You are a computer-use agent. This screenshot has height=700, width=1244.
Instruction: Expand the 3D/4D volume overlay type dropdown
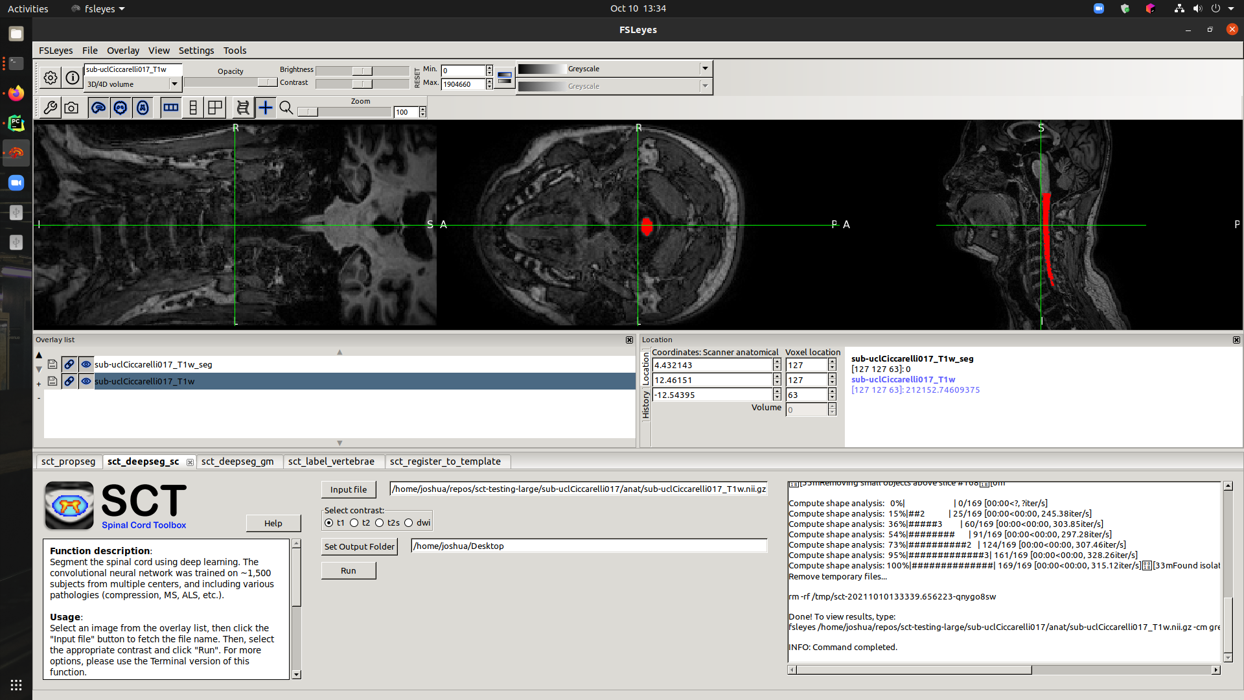[174, 84]
